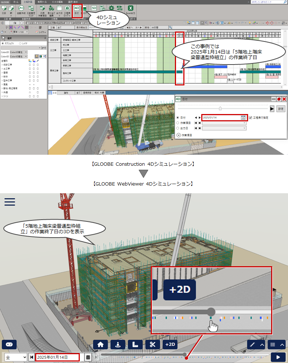
Task: Click the +2D button in WebViewer toolbar
Action: point(170,344)
